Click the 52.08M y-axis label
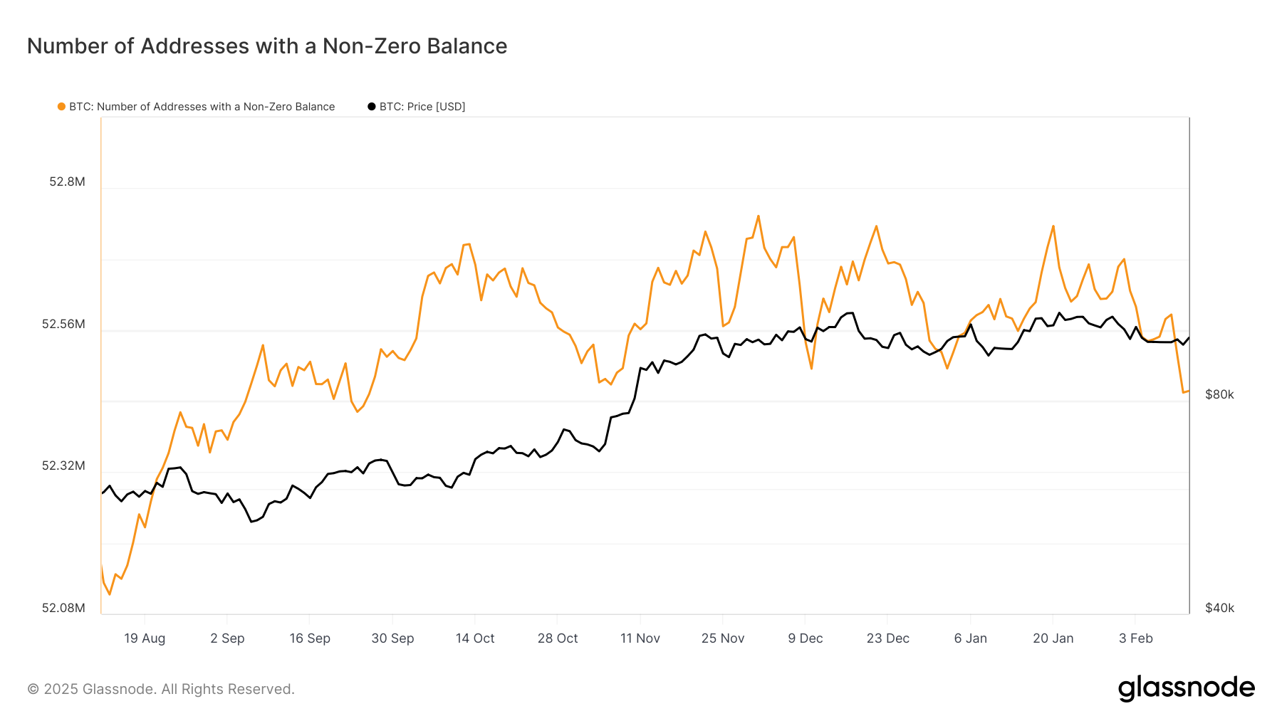Image resolution: width=1282 pixels, height=721 pixels. (63, 608)
